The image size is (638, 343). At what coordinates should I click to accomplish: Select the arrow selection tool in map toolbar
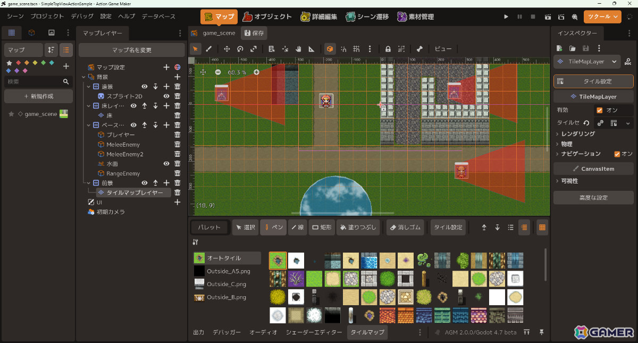pyautogui.click(x=196, y=49)
